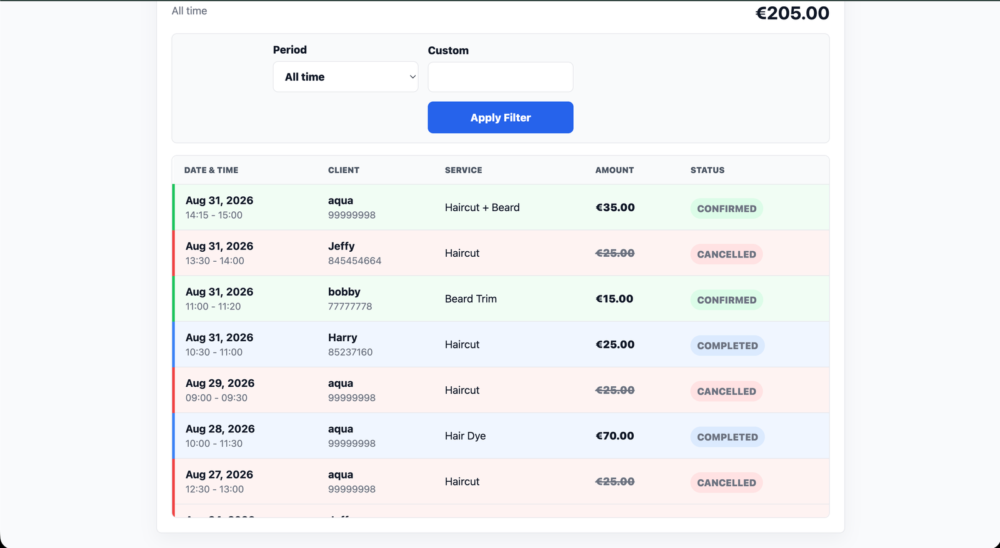This screenshot has width=1000, height=548.
Task: Click the Aug 27, 2026 date
Action: (219, 474)
